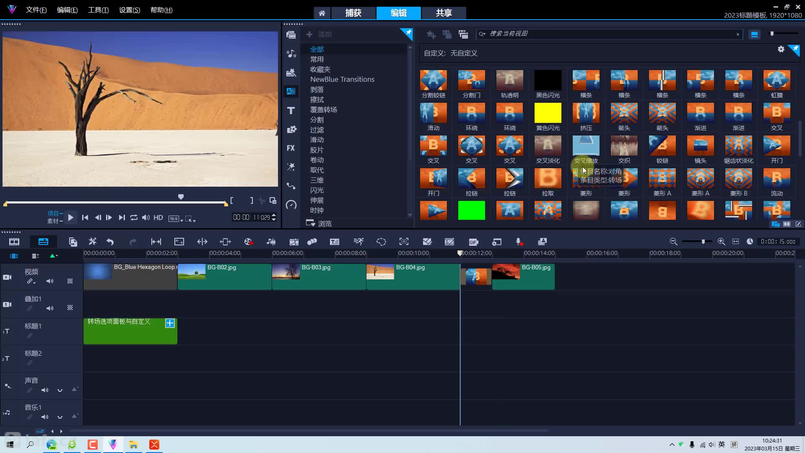
Task: Open the search filter dropdown arrow
Action: [482, 34]
